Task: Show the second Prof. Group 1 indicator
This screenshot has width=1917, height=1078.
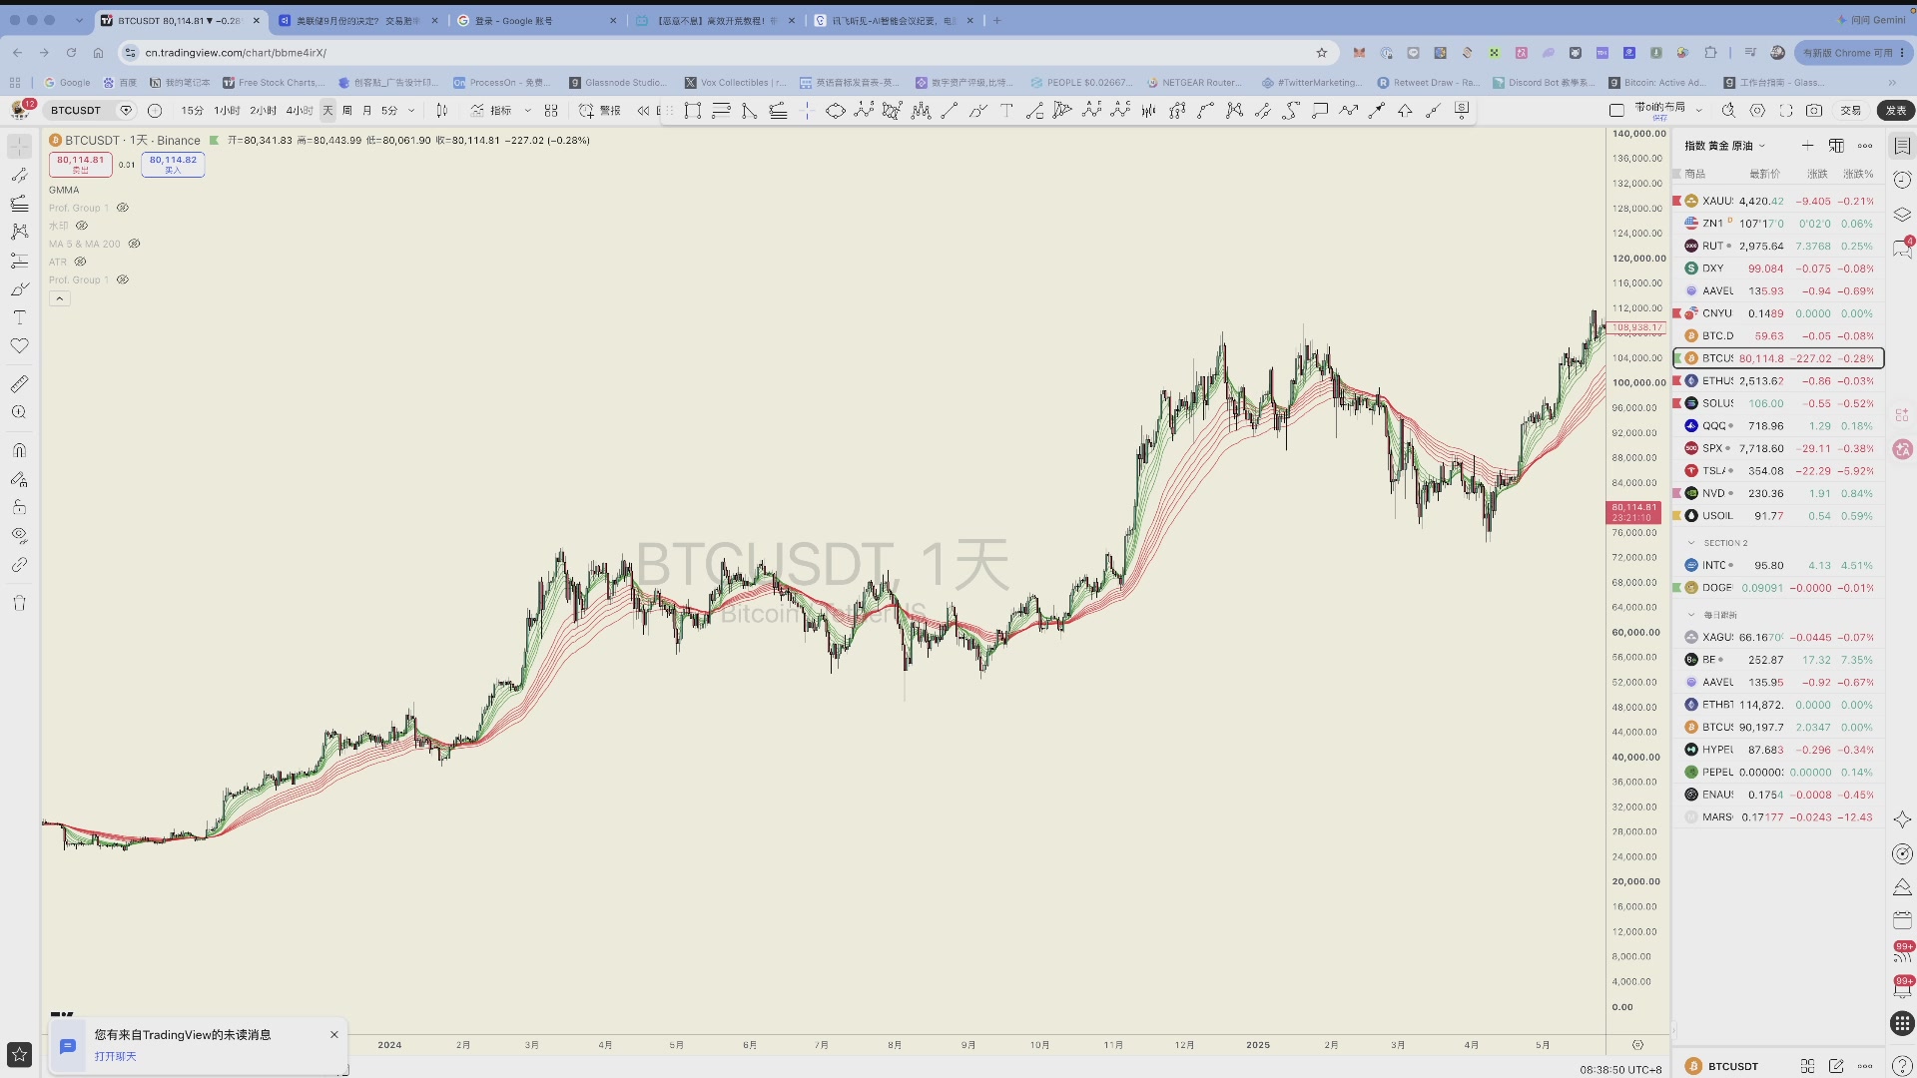Action: coord(123,279)
